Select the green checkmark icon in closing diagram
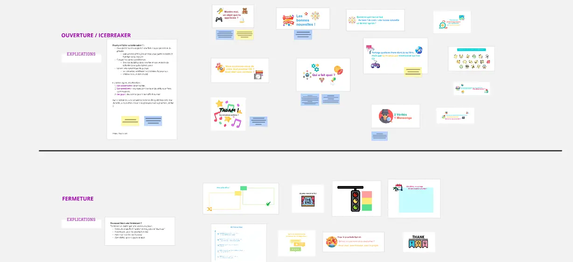Image resolution: width=573 pixels, height=262 pixels. (x=268, y=204)
